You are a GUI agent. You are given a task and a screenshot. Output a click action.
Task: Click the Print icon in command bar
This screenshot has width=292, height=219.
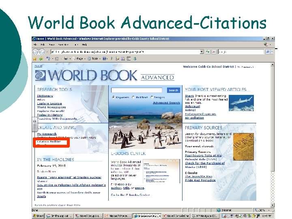[x=66, y=59]
